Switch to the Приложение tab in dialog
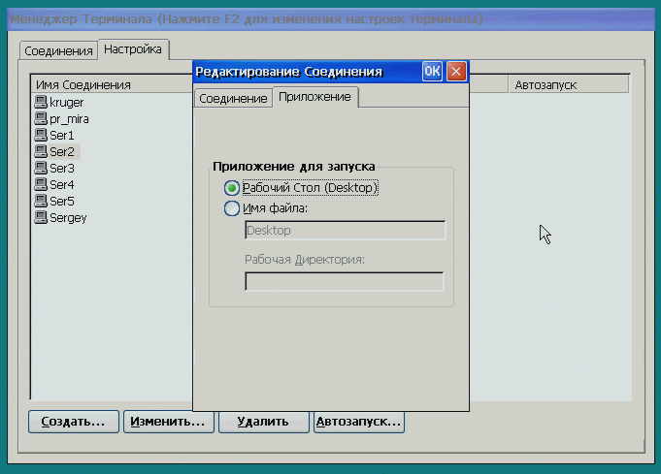Viewport: 661px width, 474px height. click(315, 97)
